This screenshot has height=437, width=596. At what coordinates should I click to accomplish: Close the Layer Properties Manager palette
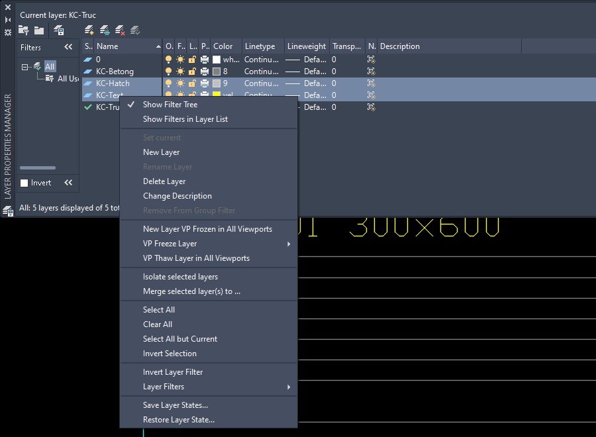(x=7, y=7)
